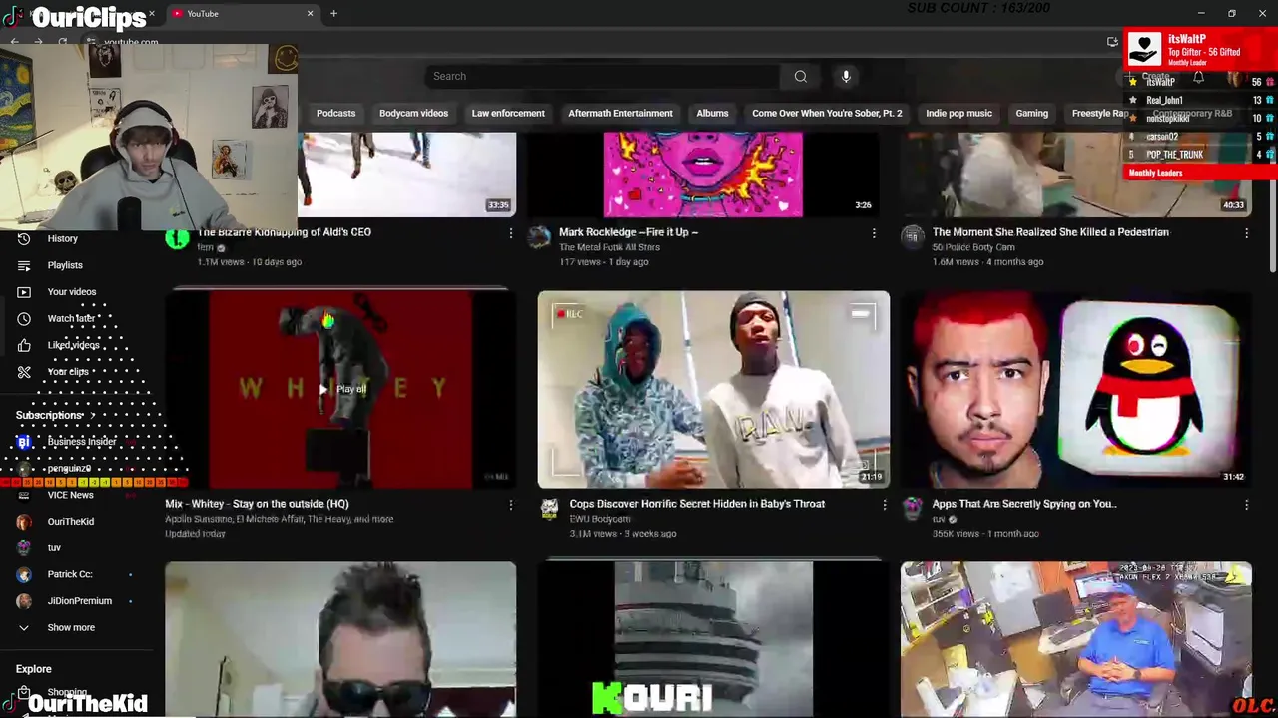The image size is (1278, 718).
Task: Open 50 Police Body Cam channel avatar
Action: tap(913, 237)
